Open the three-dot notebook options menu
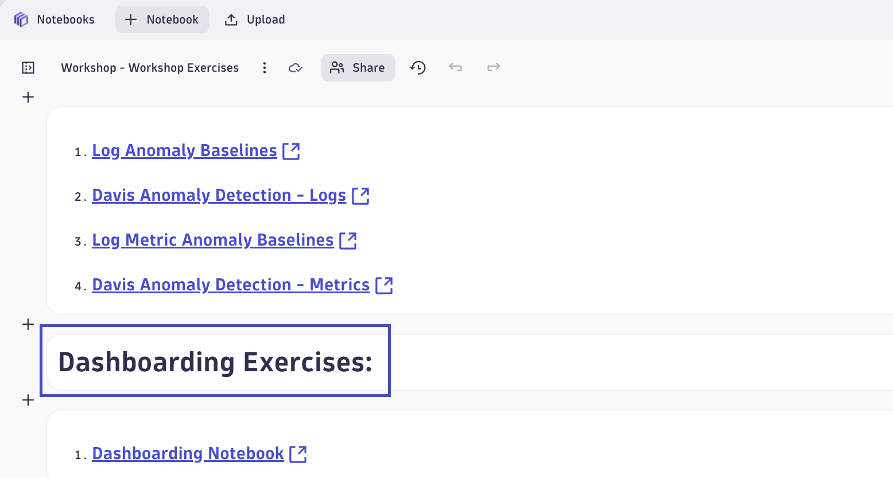Screen dimensions: 893x478 tap(265, 68)
